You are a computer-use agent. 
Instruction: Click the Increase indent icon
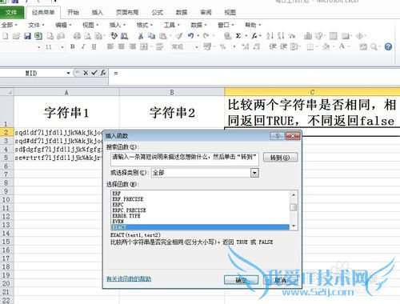click(283, 46)
